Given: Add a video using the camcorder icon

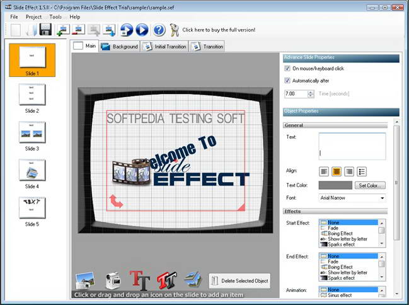Looking at the screenshot, I should point(113,280).
